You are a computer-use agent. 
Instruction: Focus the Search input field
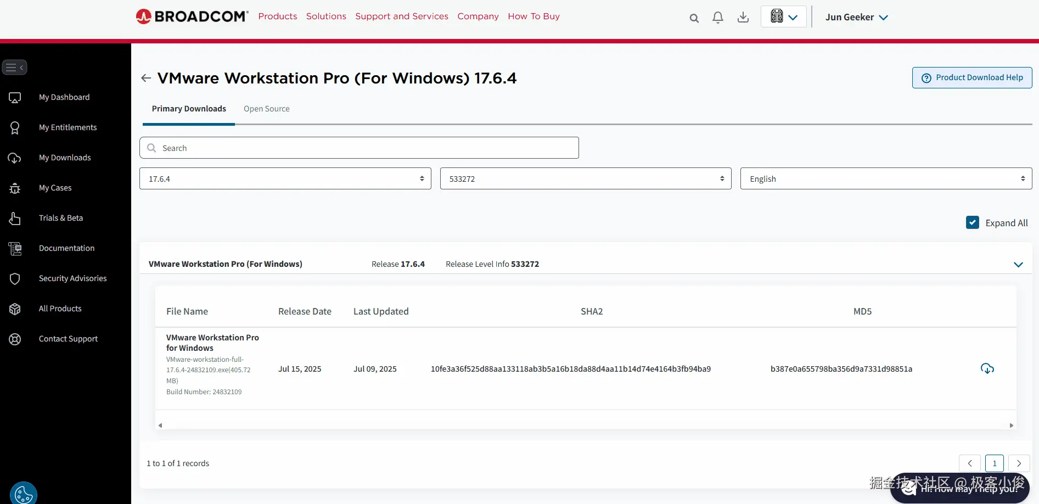(359, 148)
